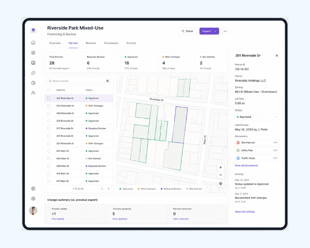Click the map locate/recenter target icon

pos(221,184)
